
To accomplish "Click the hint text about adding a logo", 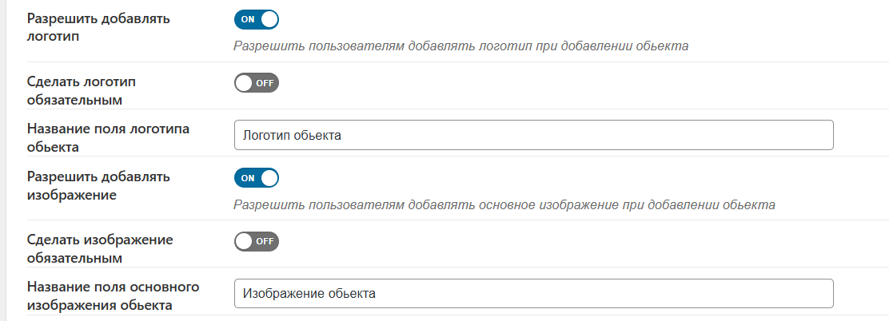I will pyautogui.click(x=461, y=46).
